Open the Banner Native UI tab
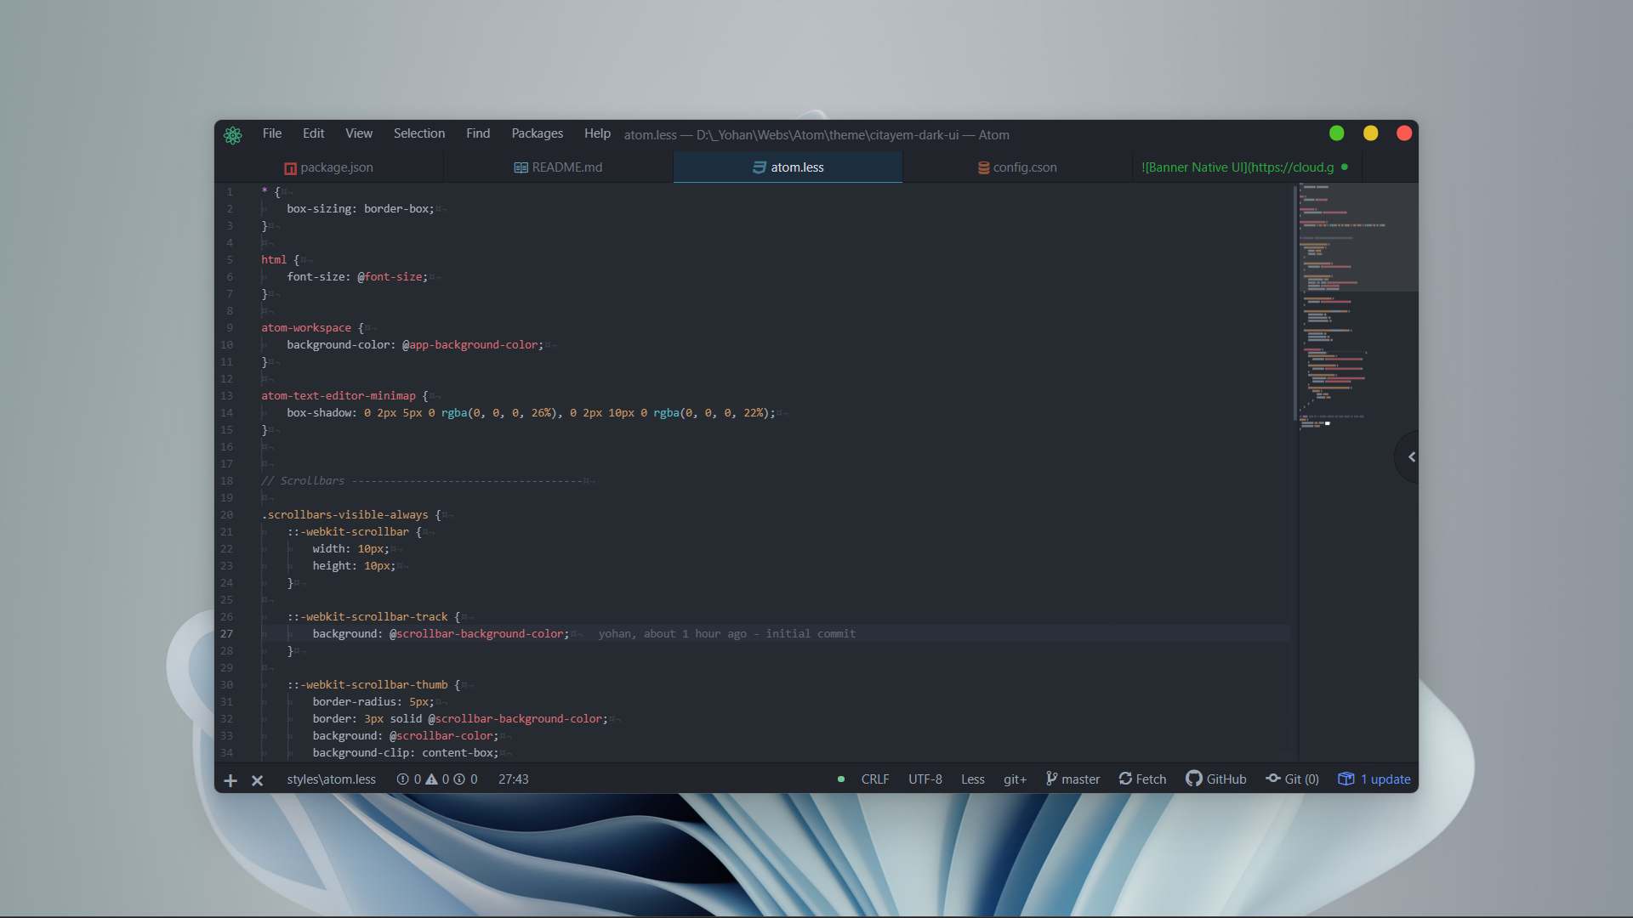The height and width of the screenshot is (918, 1633). click(x=1247, y=167)
